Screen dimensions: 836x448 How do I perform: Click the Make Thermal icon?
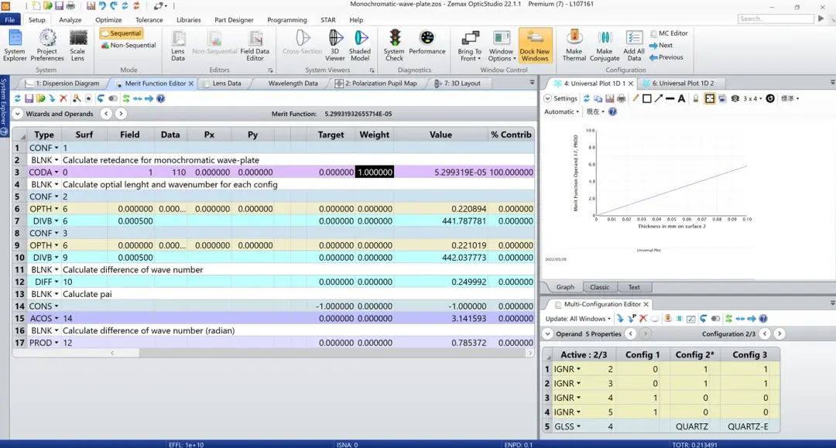click(574, 46)
